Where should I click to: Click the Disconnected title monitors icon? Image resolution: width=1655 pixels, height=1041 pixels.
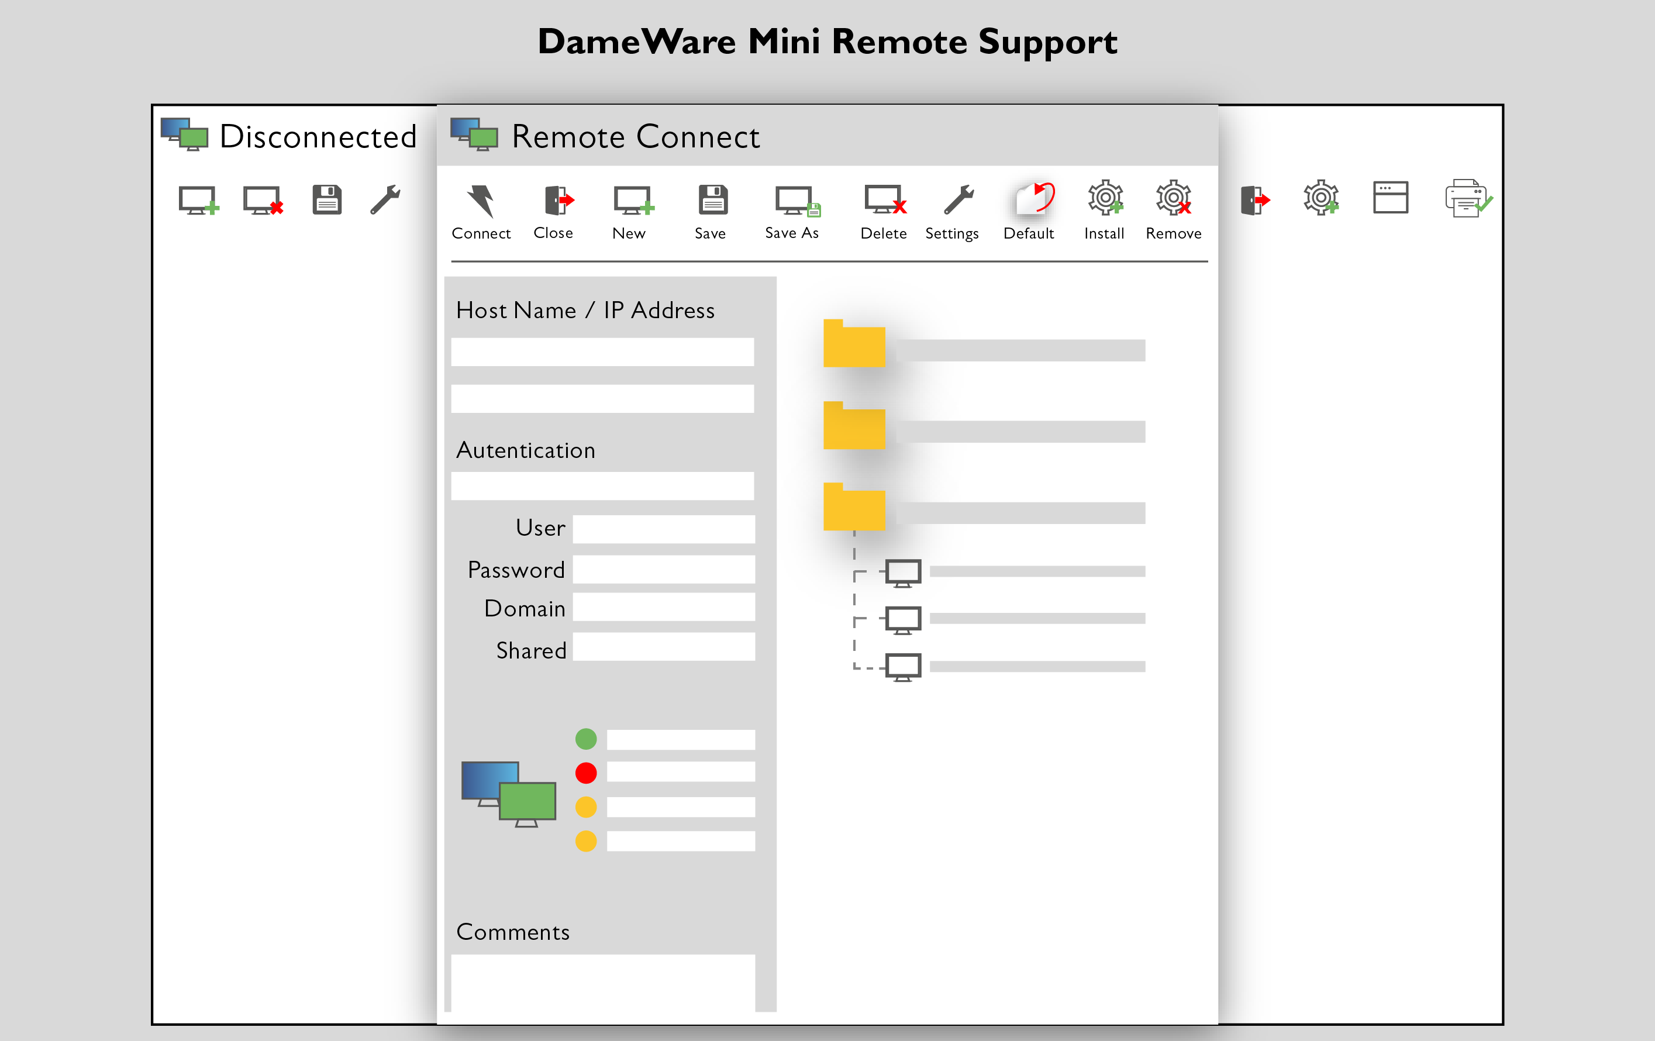click(x=184, y=135)
